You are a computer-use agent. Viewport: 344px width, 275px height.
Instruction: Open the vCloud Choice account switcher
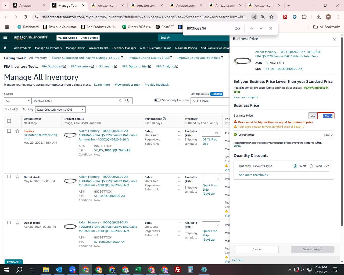pyautogui.click(x=78, y=38)
